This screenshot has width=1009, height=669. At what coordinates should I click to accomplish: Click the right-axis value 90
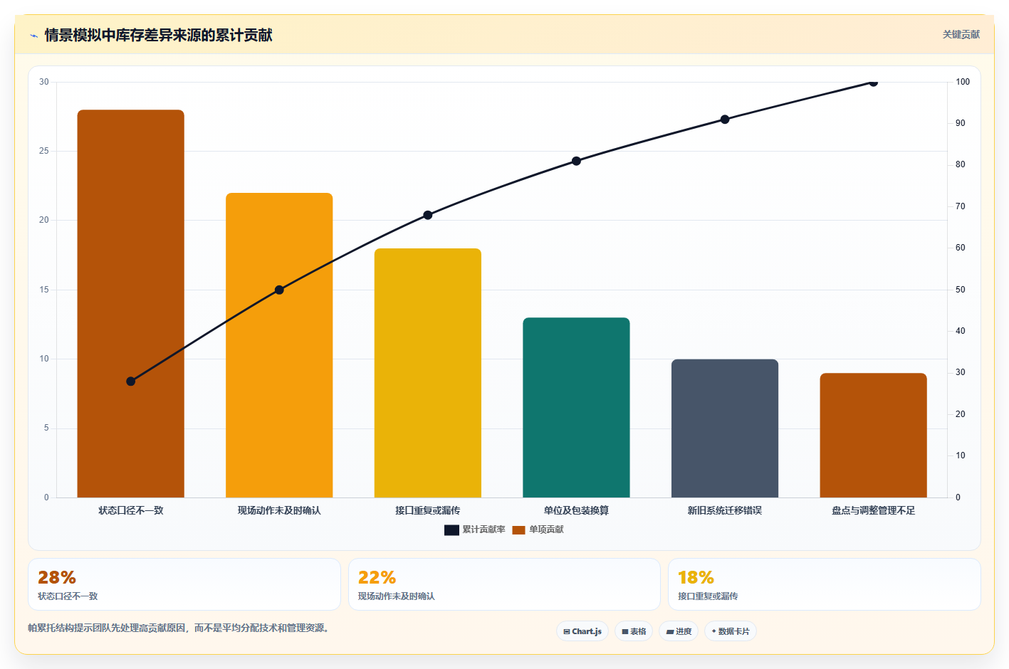pyautogui.click(x=960, y=123)
